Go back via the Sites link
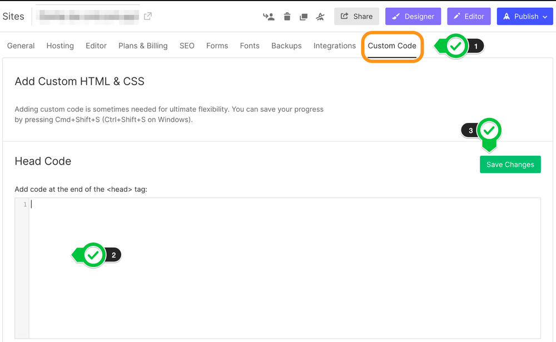 (14, 16)
